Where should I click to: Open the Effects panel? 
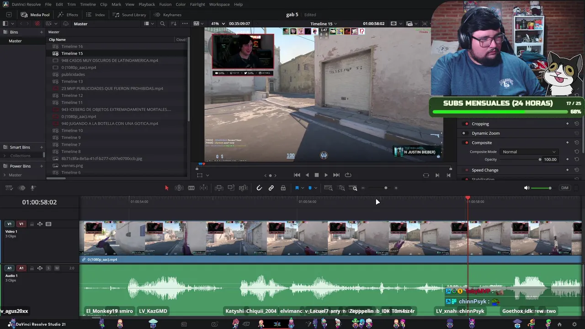click(x=68, y=15)
